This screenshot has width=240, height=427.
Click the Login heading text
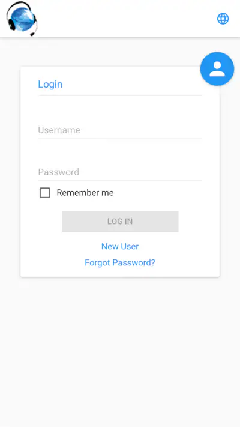(x=50, y=85)
